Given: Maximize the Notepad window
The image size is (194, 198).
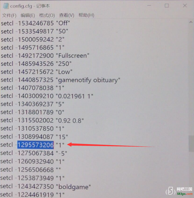Looking at the screenshot, I should coord(167,5).
